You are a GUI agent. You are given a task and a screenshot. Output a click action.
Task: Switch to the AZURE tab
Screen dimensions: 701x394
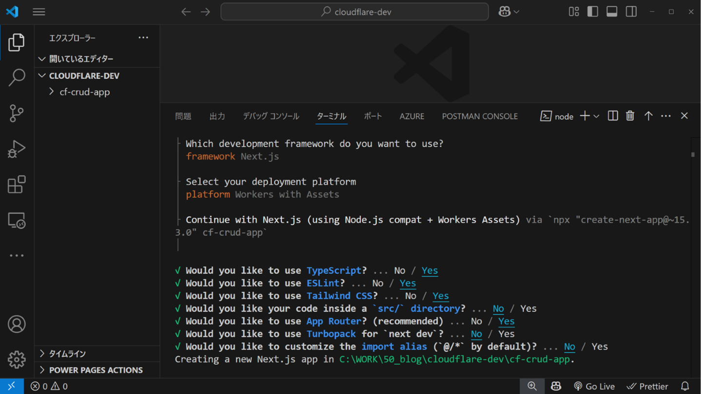coord(412,116)
